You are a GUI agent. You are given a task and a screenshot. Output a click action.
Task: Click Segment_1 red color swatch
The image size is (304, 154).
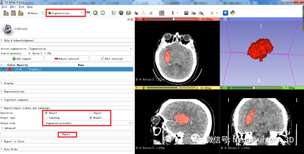pyautogui.click(x=10, y=69)
